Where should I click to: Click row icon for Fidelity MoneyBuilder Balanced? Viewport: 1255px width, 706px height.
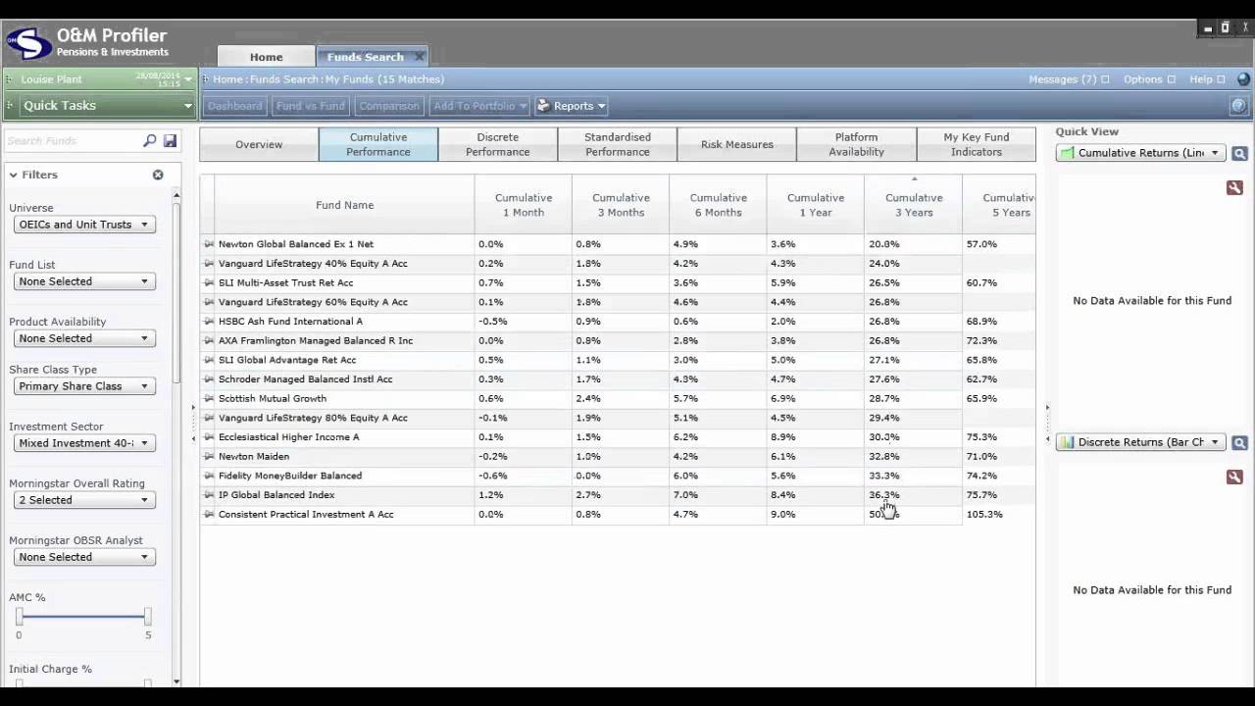click(x=208, y=476)
